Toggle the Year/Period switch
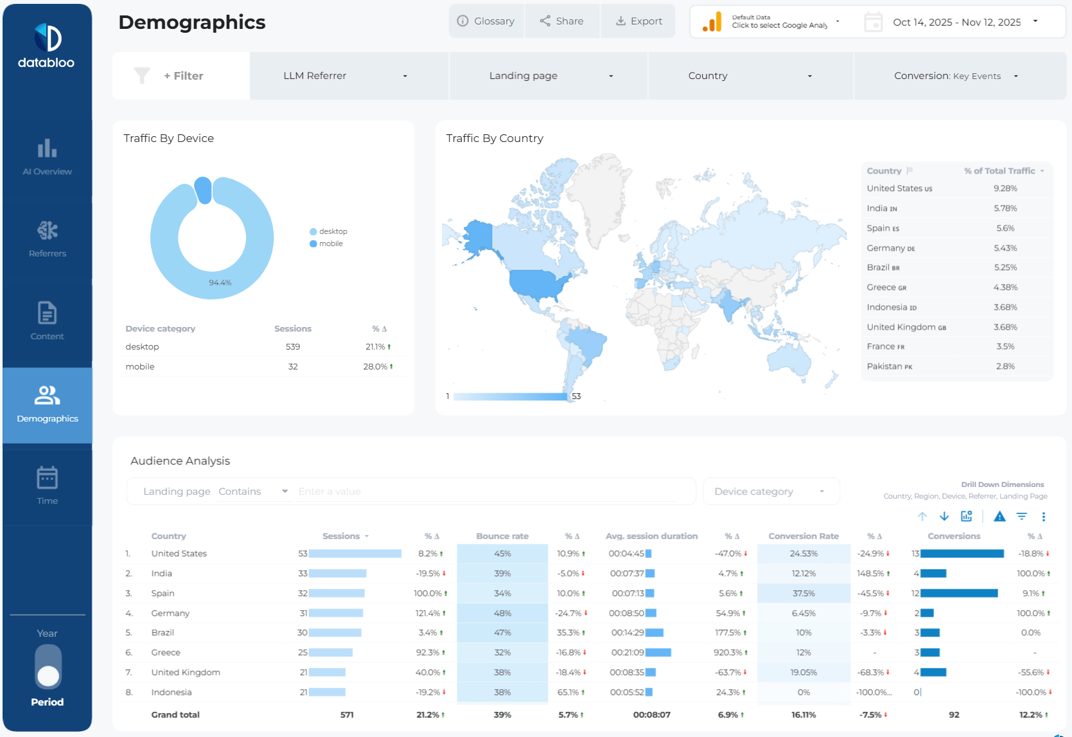1072x737 pixels. (x=48, y=667)
